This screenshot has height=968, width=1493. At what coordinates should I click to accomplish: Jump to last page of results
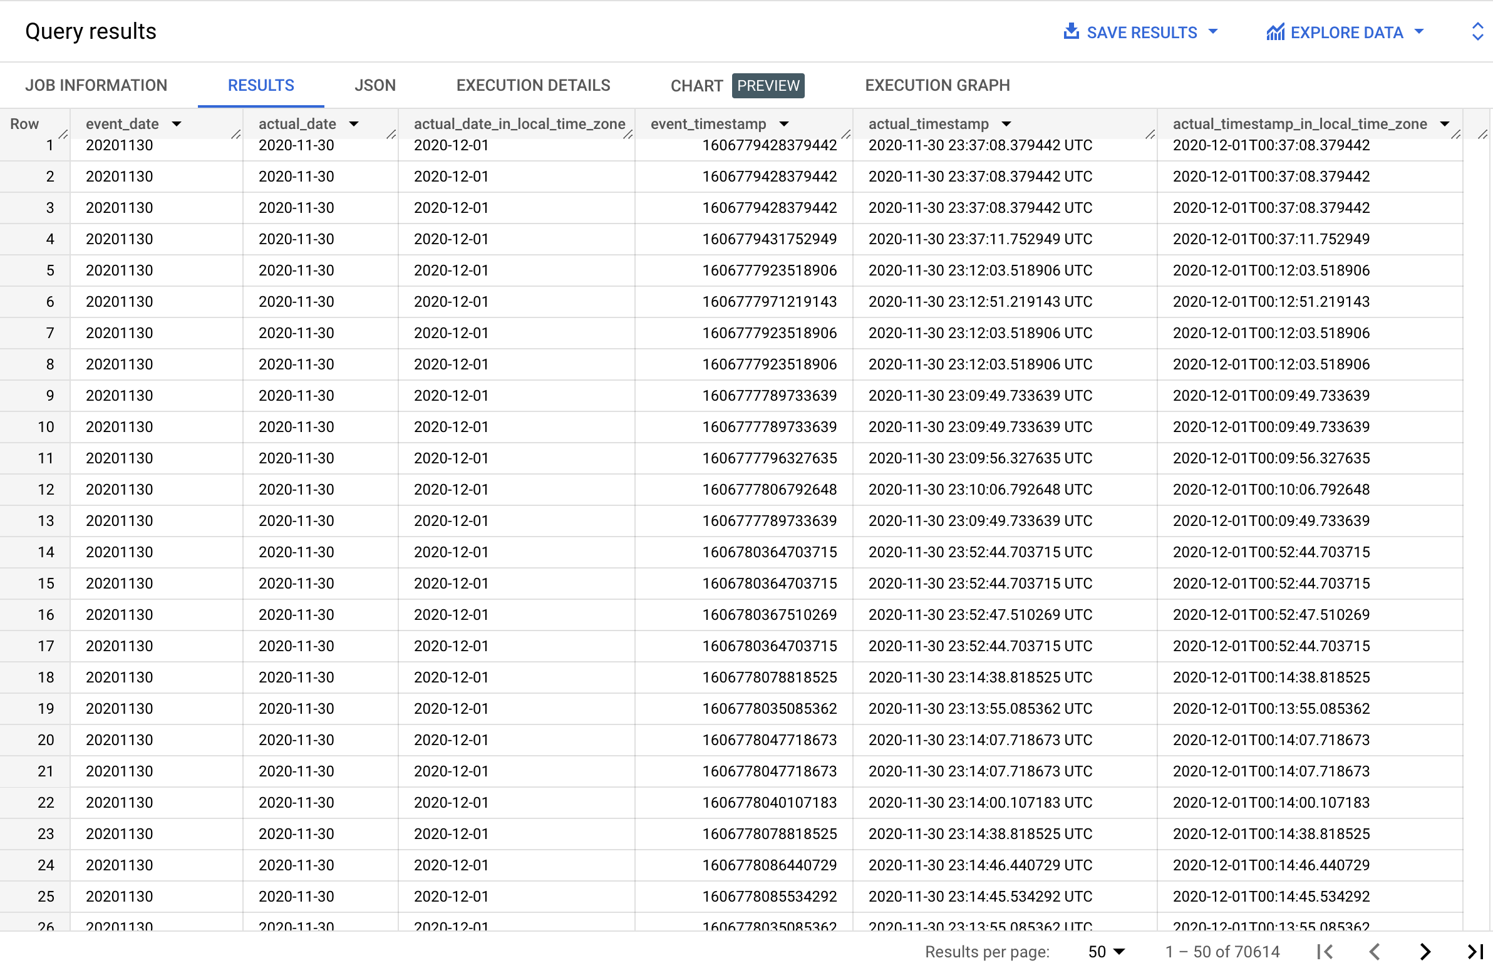click(1475, 952)
